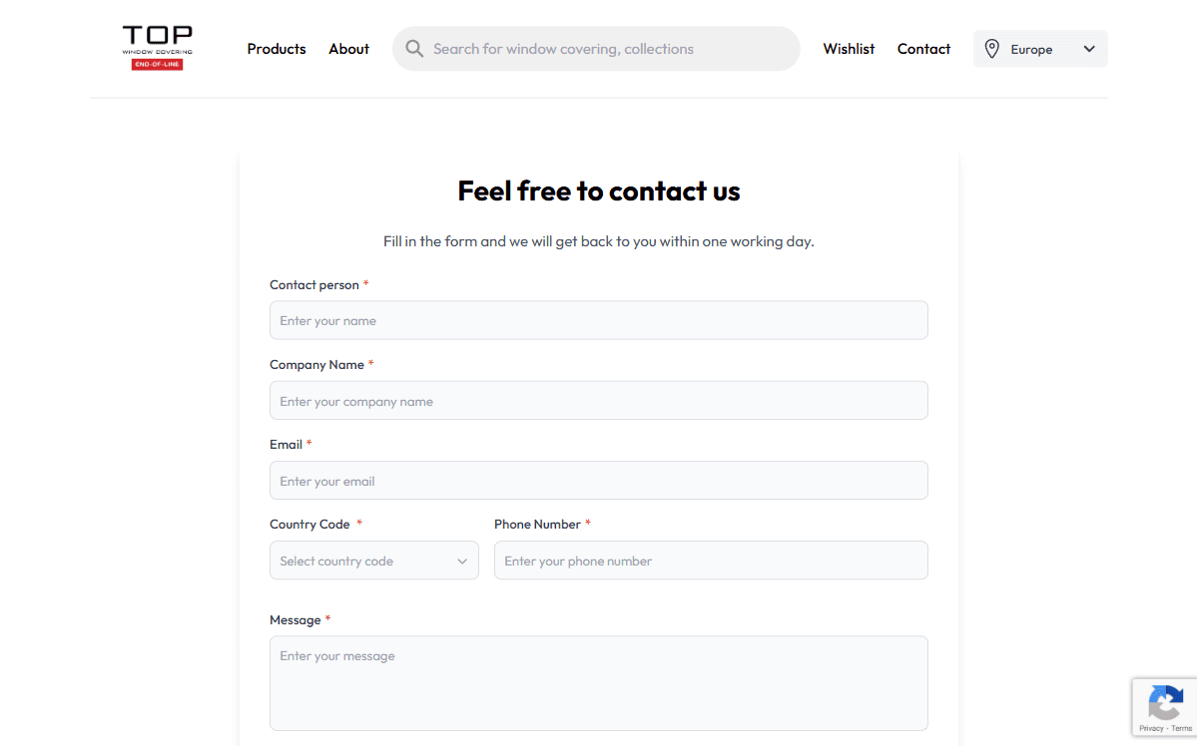Expand the Europe region dropdown

pos(1088,49)
